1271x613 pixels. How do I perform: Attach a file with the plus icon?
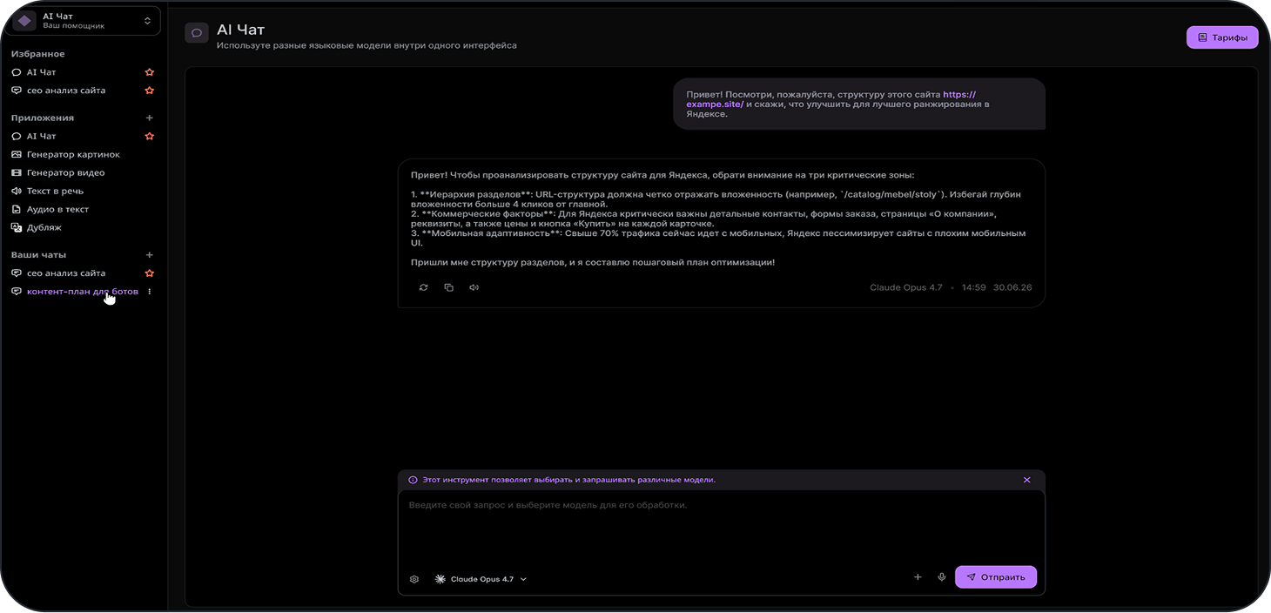918,577
